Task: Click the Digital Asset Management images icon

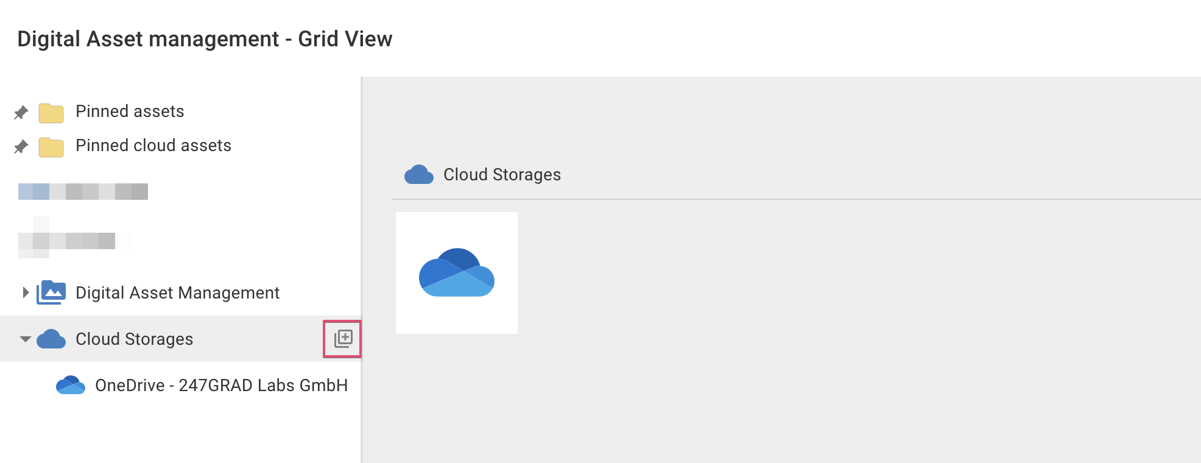Action: (51, 292)
